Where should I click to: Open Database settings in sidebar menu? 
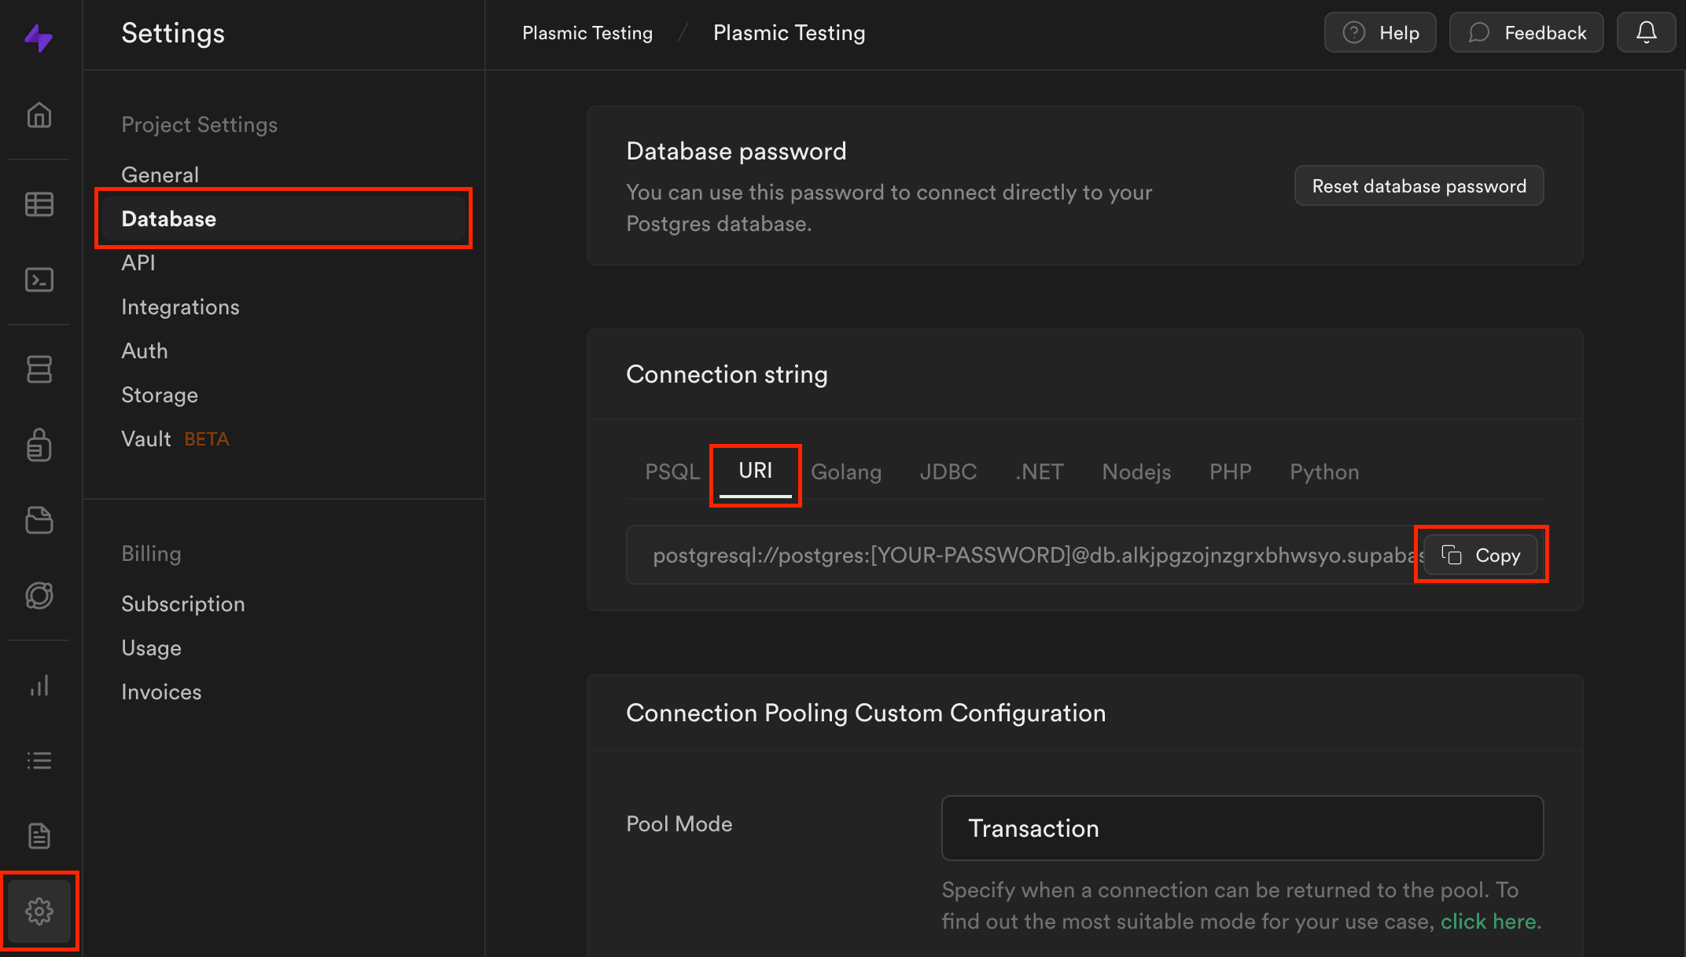[x=283, y=218]
